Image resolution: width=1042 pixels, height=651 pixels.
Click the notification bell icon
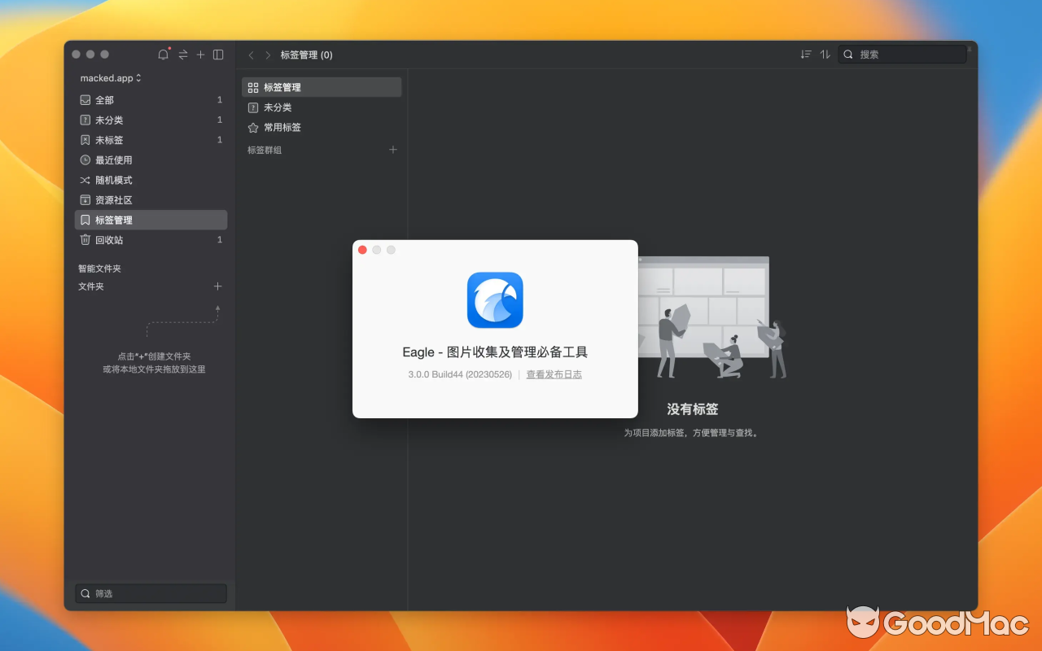[163, 55]
